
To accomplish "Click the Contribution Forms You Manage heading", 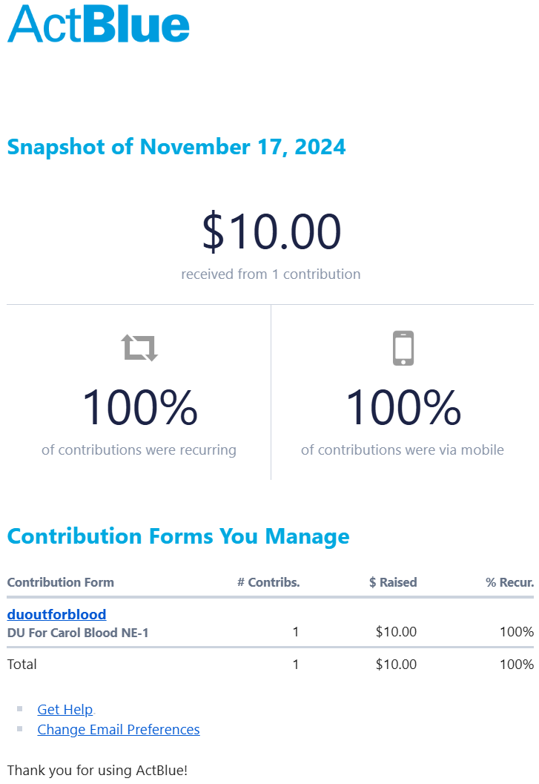I will point(178,536).
